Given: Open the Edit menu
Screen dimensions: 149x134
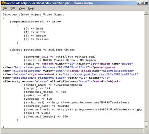Looking at the screenshot, I should tap(13, 8).
